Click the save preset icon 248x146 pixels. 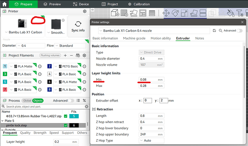(214, 30)
